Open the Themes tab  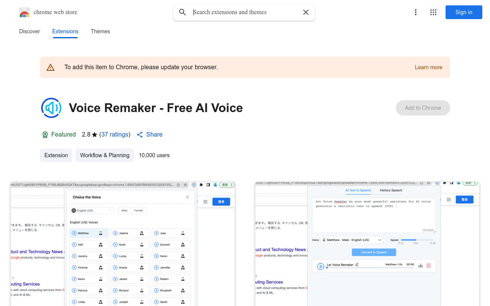pos(100,31)
